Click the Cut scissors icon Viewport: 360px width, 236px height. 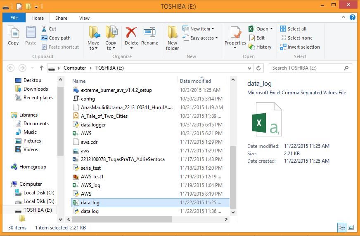pyautogui.click(x=44, y=29)
